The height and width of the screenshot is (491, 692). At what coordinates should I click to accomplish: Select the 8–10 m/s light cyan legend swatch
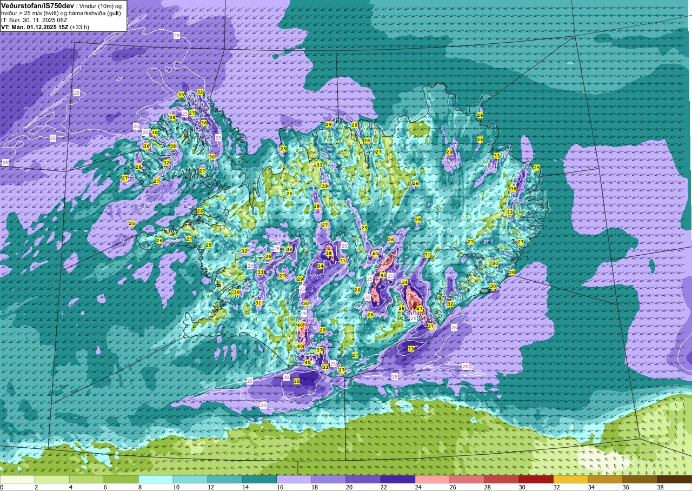coord(156,480)
